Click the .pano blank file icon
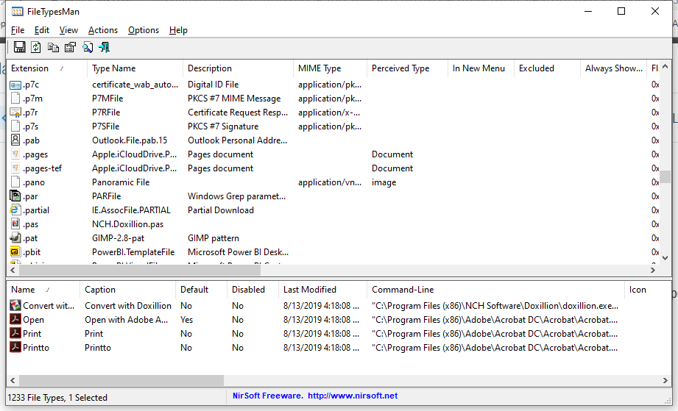678x411 pixels. (x=15, y=182)
